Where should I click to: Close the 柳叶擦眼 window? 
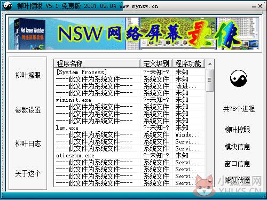click(260, 6)
